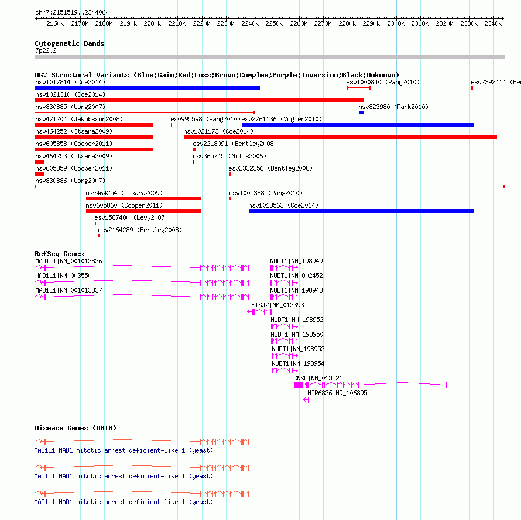Select variant label nsv605858 (Cooper2011)
Image resolution: width=521 pixels, height=520 pixels.
[x=74, y=144]
